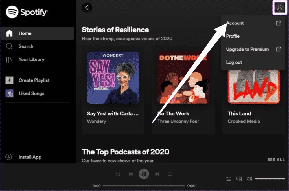Click Install App link

[x=30, y=157]
